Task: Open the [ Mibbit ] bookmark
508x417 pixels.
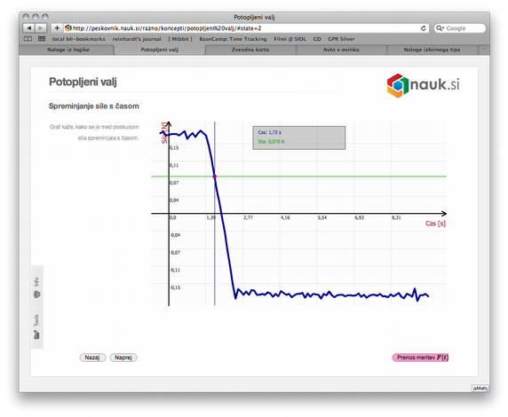Action: [x=180, y=39]
